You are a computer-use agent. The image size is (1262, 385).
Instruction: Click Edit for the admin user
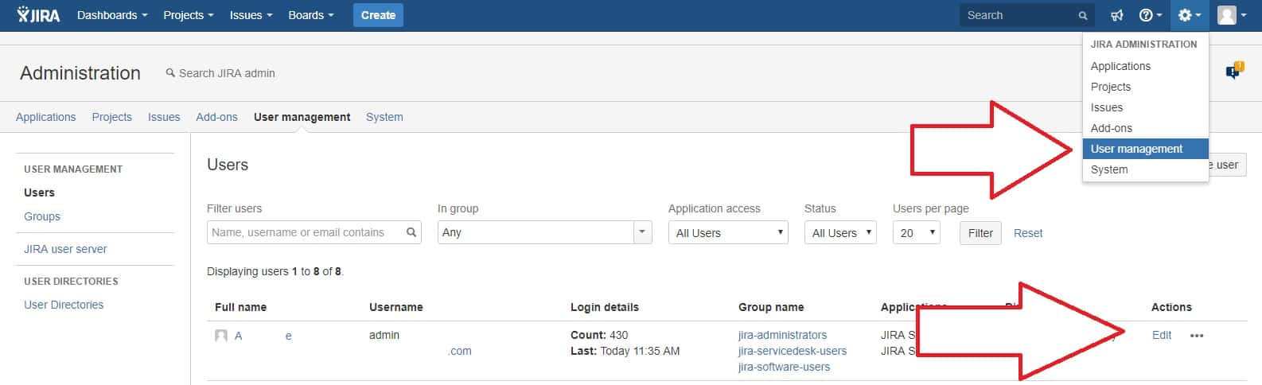point(1162,335)
